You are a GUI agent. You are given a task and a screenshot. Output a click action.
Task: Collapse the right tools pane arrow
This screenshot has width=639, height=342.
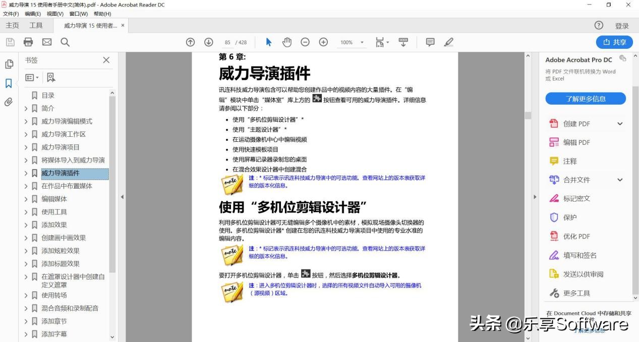[535, 197]
